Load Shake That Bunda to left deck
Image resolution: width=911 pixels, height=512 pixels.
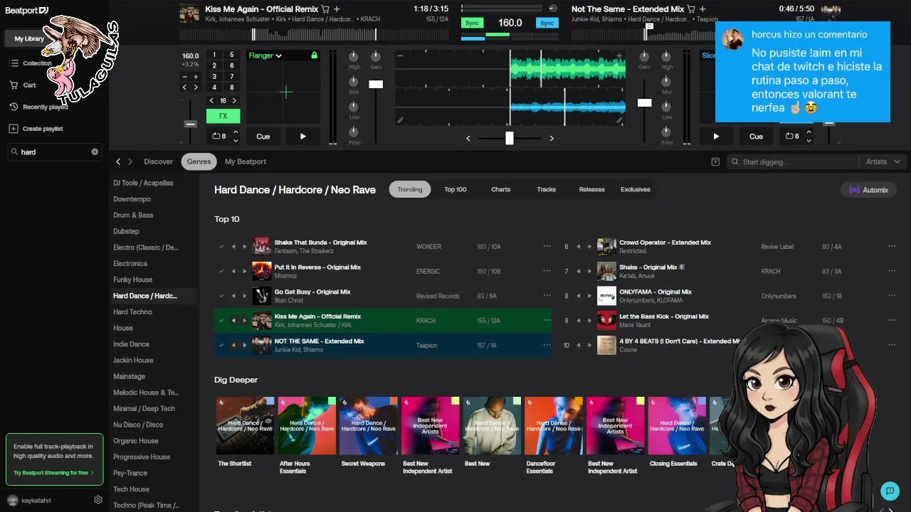(x=233, y=247)
